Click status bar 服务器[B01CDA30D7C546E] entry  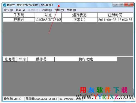click(x=41, y=99)
